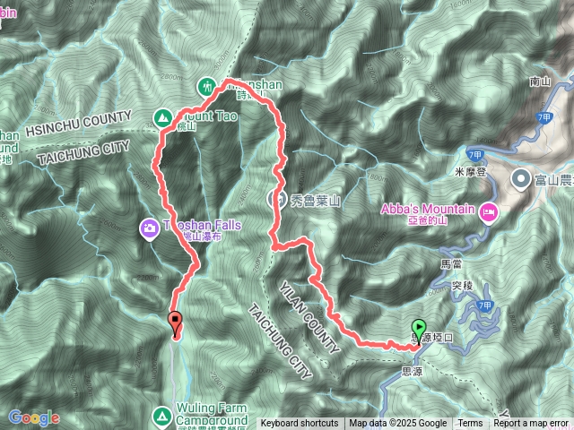Click the 秀魯葉山 peak marker icon
574x430 pixels.
[x=277, y=200]
